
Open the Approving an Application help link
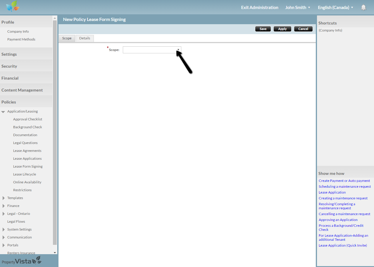pyautogui.click(x=338, y=220)
